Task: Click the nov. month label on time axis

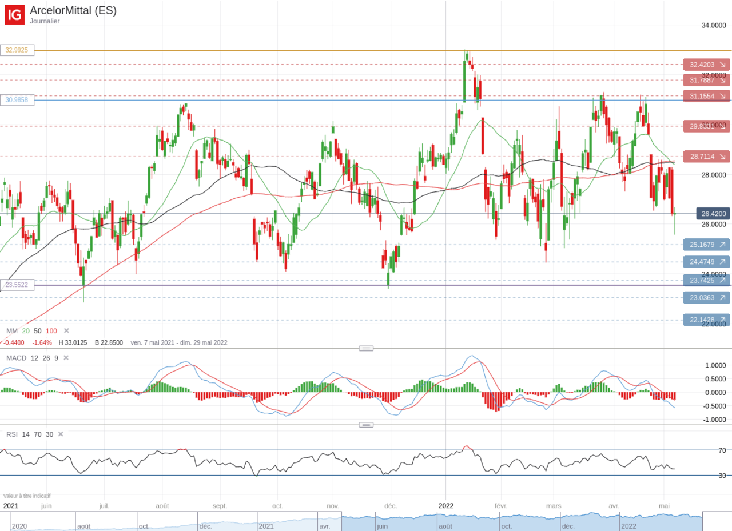Action: [x=333, y=506]
